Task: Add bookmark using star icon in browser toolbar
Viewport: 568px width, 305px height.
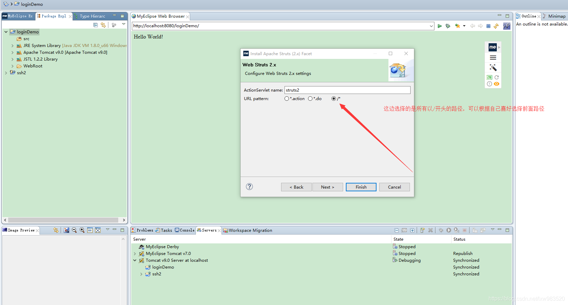Action: 457,26
